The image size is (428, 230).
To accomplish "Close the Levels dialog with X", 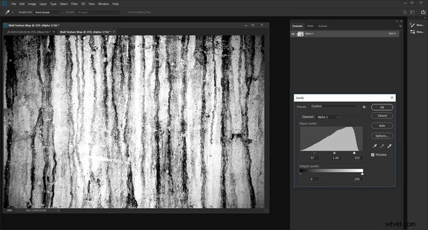I will click(392, 98).
